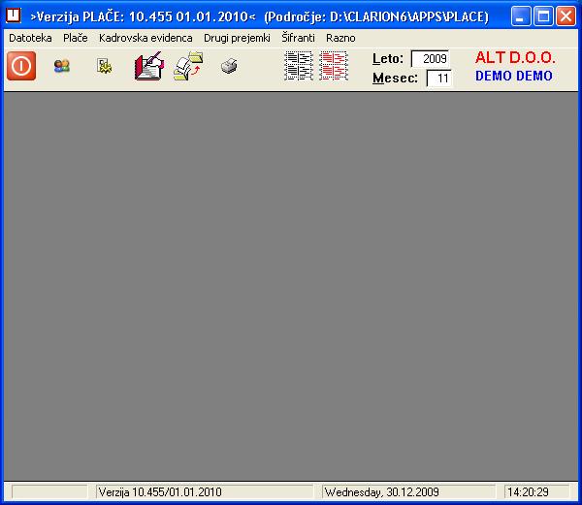582x505 pixels.
Task: Click the small worker with document icon
Action: [x=104, y=66]
